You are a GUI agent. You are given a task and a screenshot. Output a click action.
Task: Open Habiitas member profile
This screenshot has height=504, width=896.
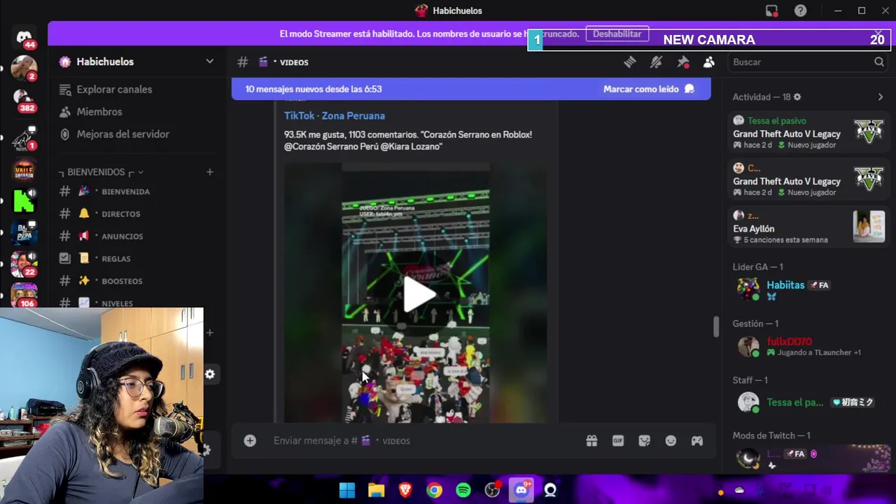tap(808, 289)
